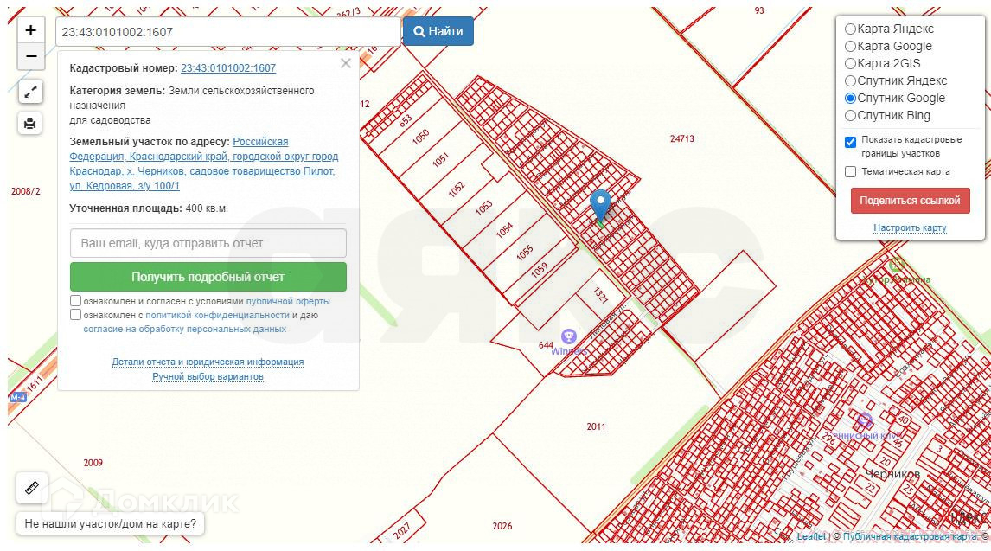Click parcel labeled 644 on map

tap(546, 345)
